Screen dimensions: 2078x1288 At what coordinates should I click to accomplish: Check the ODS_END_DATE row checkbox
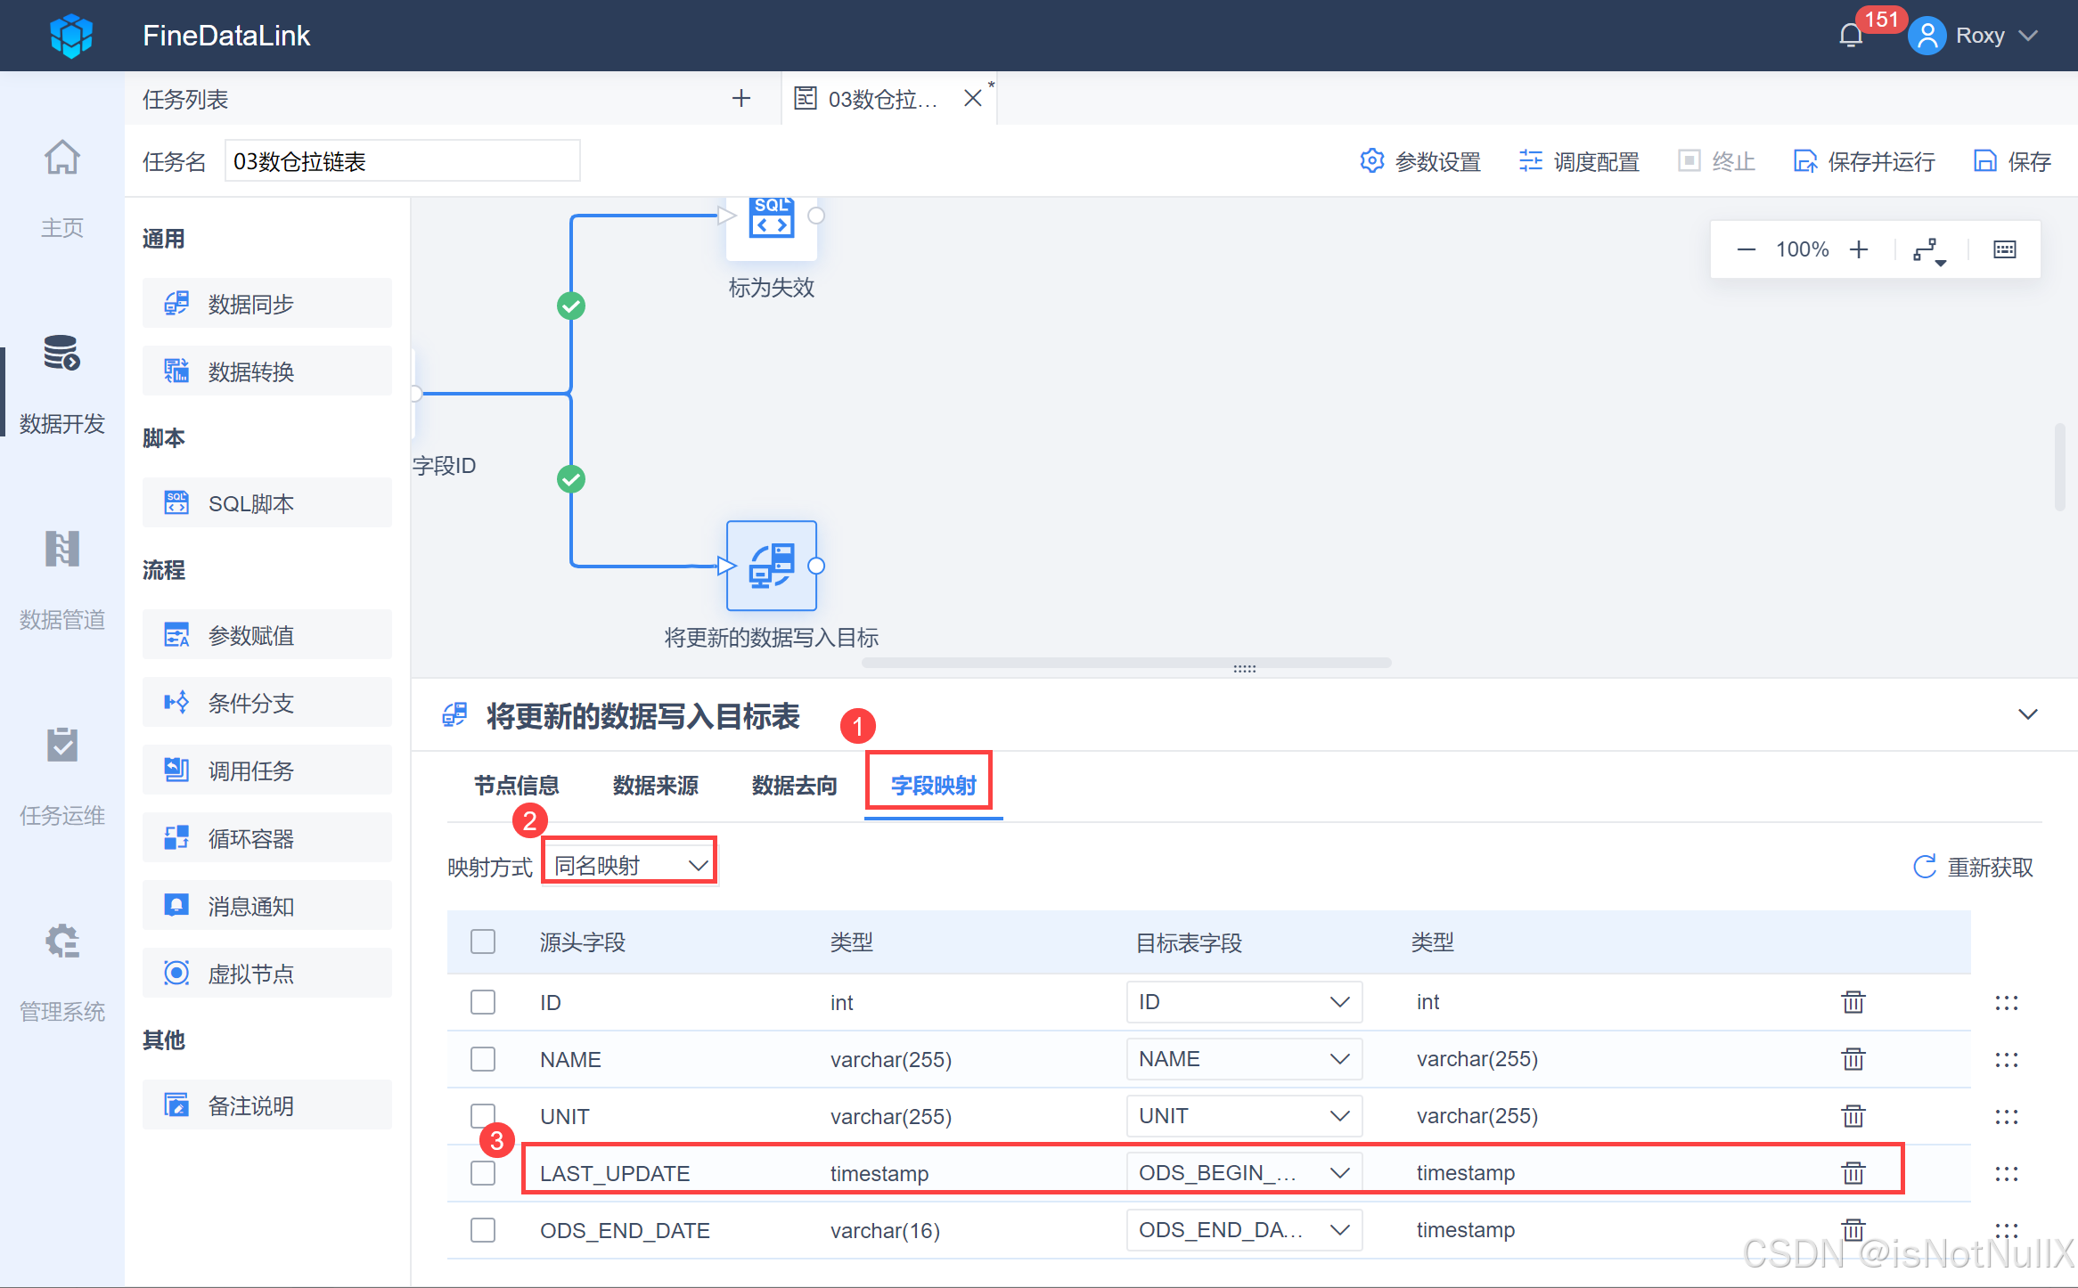point(483,1230)
